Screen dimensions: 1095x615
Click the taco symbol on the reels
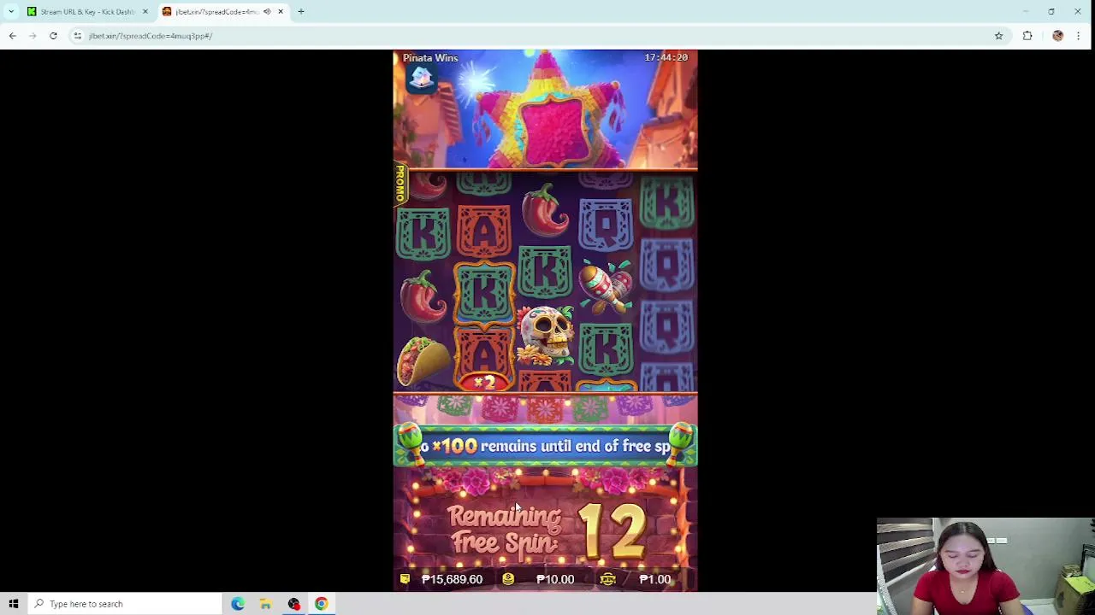(x=423, y=360)
